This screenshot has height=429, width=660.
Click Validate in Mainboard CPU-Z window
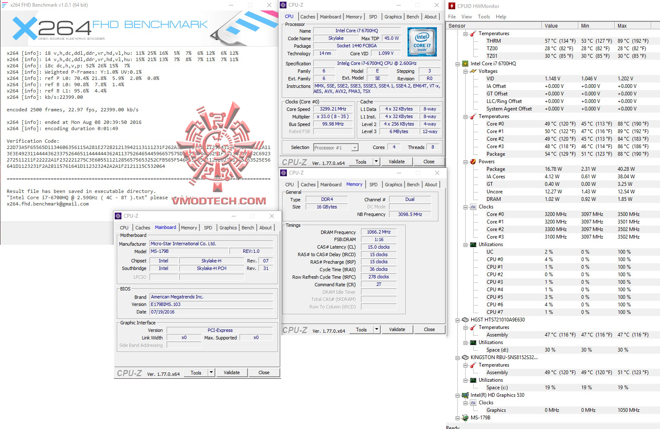(232, 372)
